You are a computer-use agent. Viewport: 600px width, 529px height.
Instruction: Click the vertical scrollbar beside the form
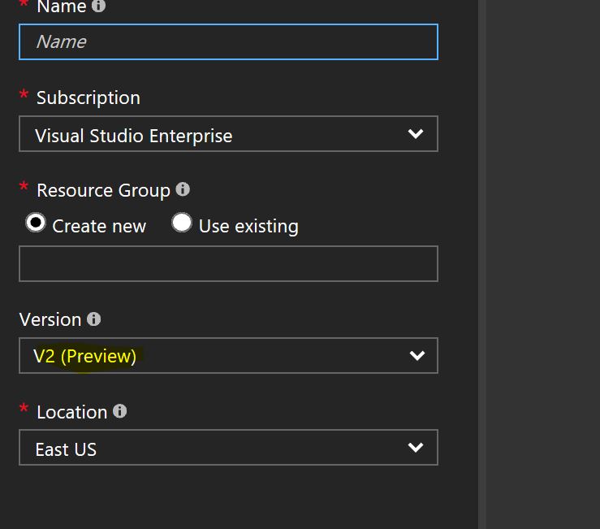point(481,264)
